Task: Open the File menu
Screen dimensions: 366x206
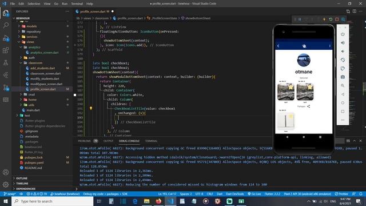Action: (x=13, y=4)
